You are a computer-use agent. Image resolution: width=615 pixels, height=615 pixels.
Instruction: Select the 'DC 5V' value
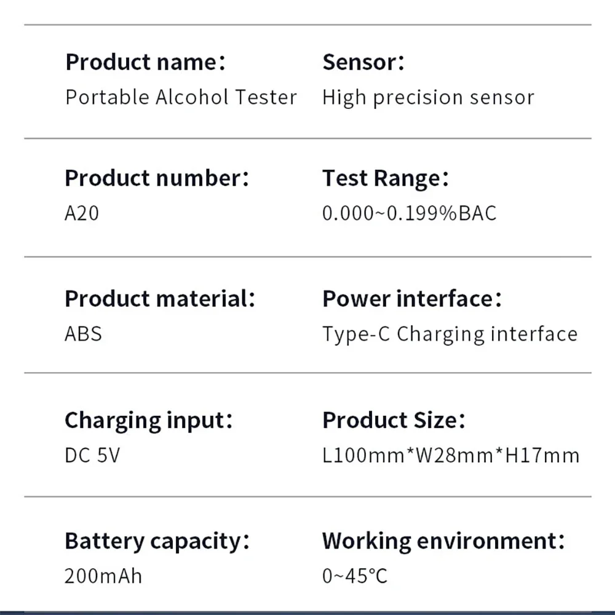coord(92,456)
